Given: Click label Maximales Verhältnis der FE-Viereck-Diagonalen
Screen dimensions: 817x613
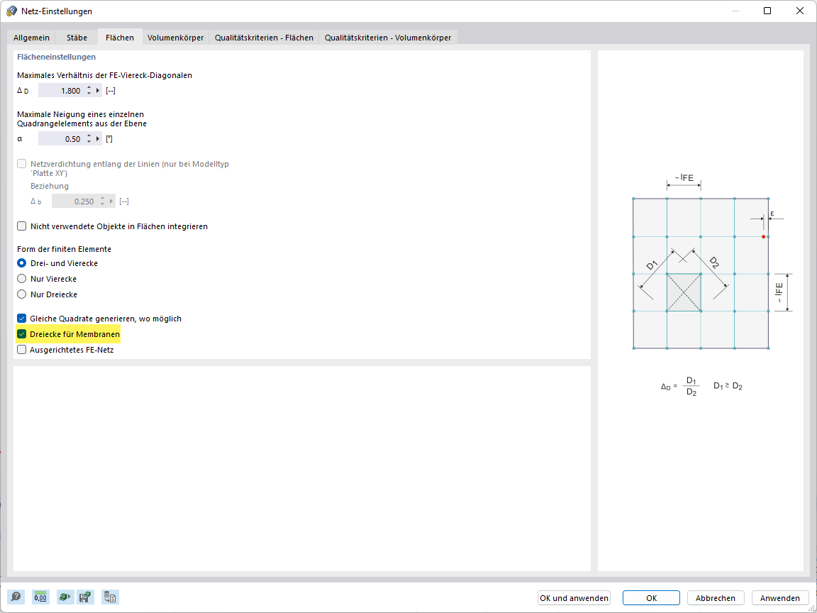Looking at the screenshot, I should point(105,75).
